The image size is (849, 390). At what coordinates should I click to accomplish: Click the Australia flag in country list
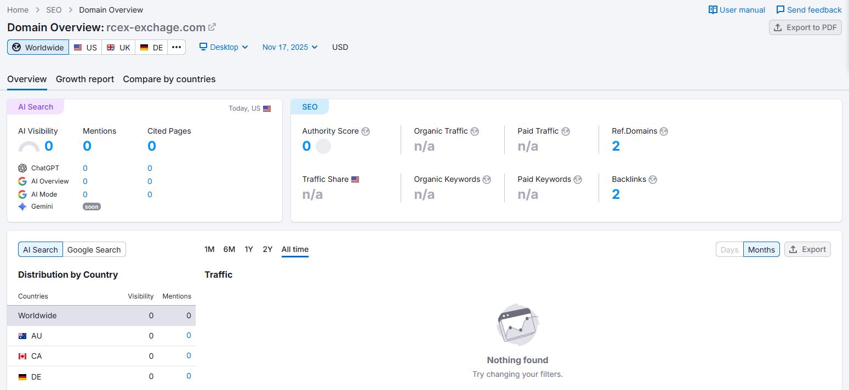tap(22, 336)
